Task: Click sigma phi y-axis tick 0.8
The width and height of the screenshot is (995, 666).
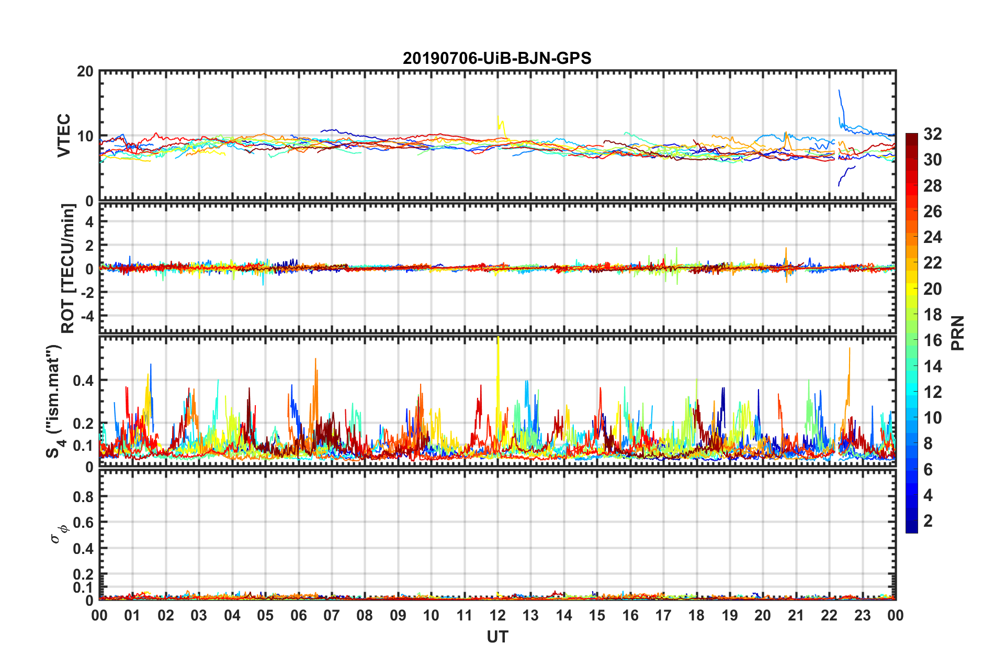Action: pos(84,496)
